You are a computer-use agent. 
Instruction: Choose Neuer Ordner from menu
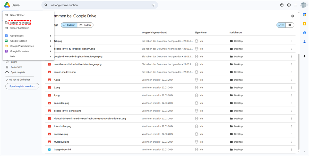click(x=17, y=15)
